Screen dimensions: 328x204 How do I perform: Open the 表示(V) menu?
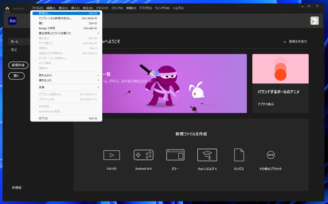pos(63,8)
